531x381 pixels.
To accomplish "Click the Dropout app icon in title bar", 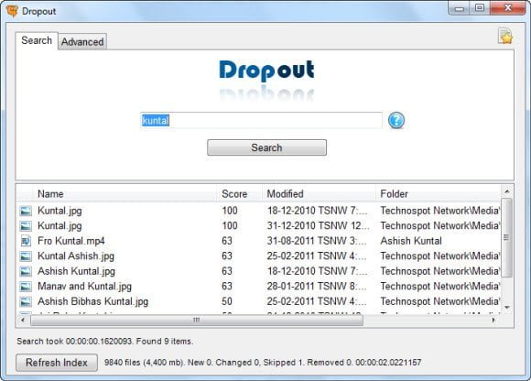I will [12, 11].
